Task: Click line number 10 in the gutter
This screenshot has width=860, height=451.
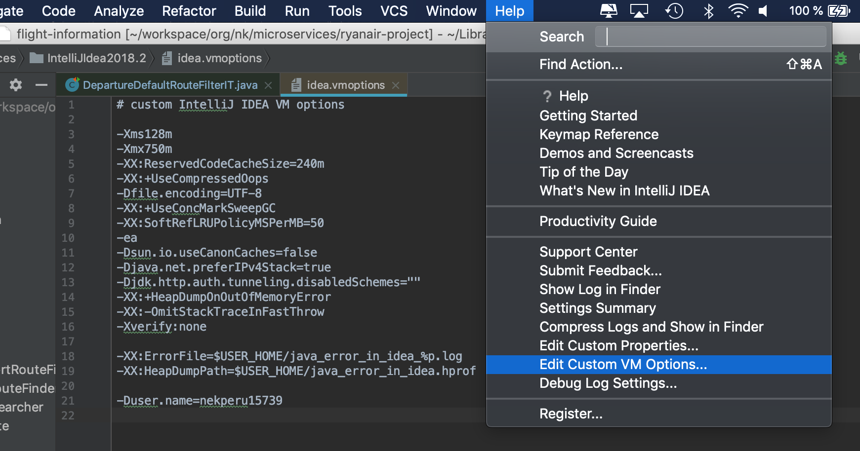Action: (x=68, y=238)
